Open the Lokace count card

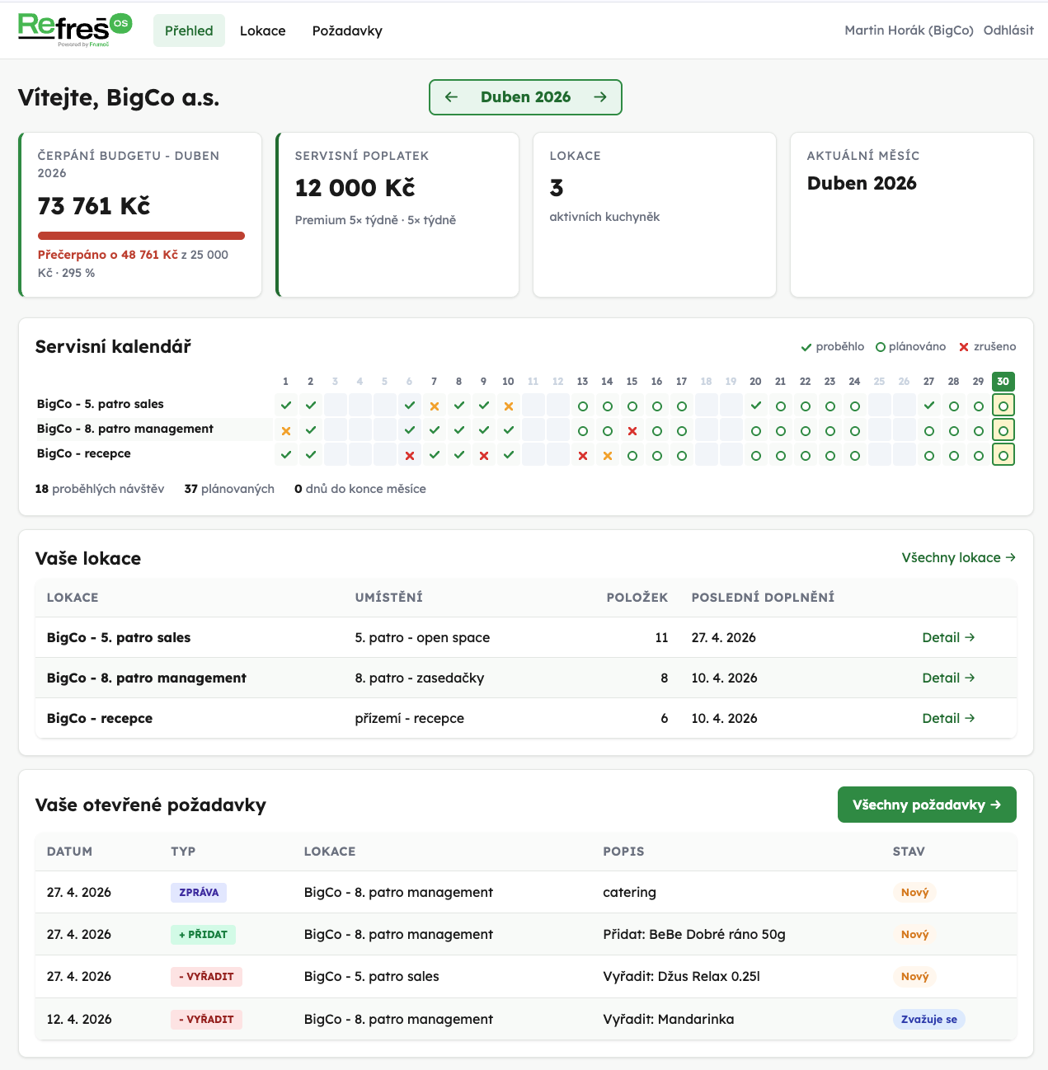[x=655, y=214]
